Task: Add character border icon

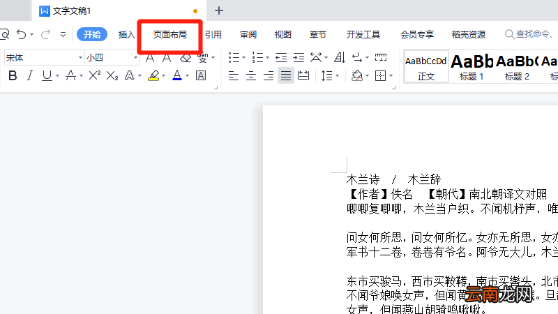Action: tap(201, 75)
